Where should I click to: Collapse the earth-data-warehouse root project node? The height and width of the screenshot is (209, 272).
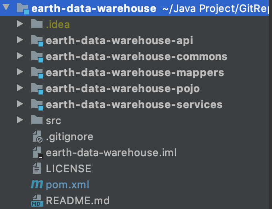click(6, 7)
